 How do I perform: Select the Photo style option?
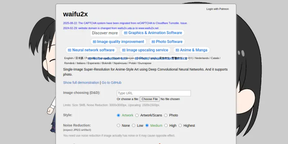166,115
